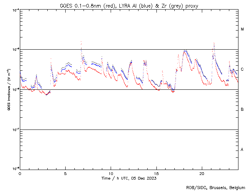
Task: Click the 15 hour tick label
Action: coord(156,173)
